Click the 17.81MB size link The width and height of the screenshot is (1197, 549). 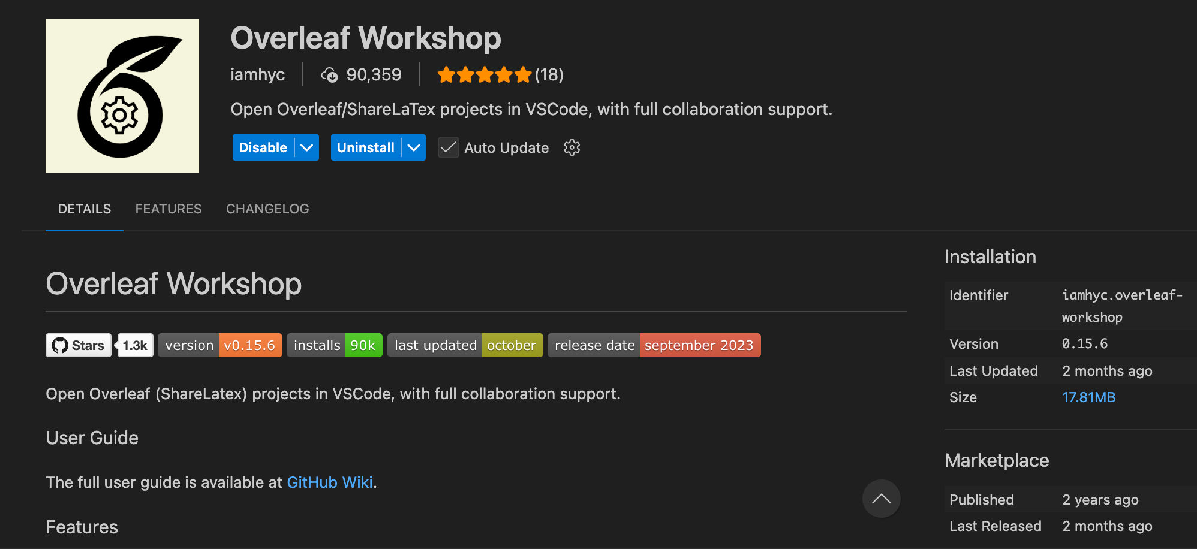pos(1088,397)
